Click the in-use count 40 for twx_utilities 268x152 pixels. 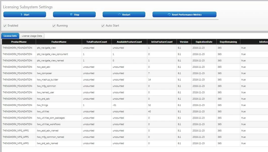[150, 111]
